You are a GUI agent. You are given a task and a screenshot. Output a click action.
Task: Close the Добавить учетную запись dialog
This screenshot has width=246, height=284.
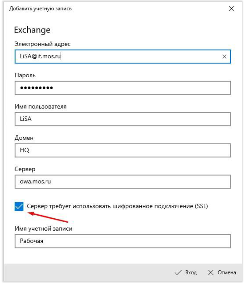pos(231,9)
